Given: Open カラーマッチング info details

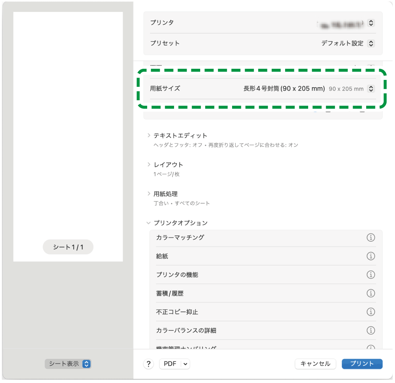Looking at the screenshot, I should [x=371, y=237].
